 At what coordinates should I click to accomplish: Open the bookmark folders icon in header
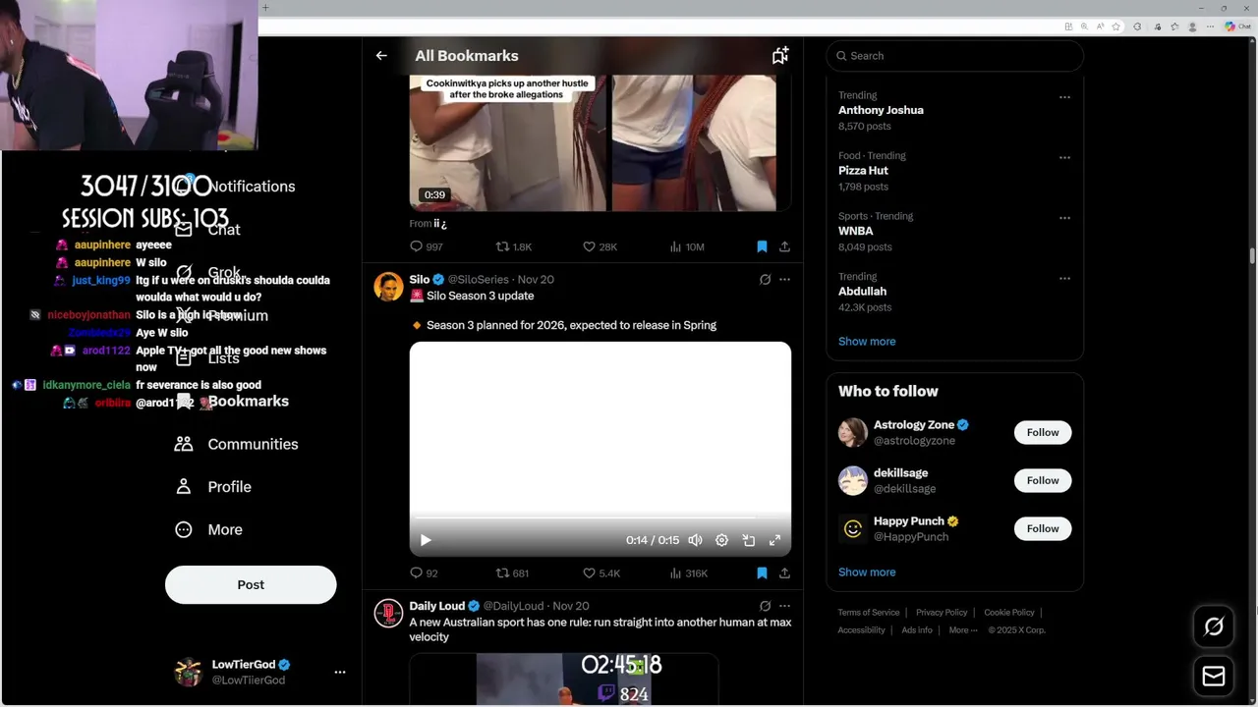click(779, 56)
